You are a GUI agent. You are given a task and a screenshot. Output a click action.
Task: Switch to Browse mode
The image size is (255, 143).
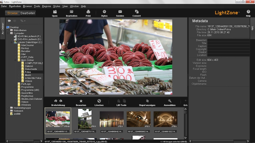[12, 13]
